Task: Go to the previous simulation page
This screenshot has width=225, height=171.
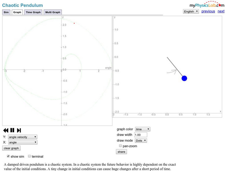Action: 208,11
